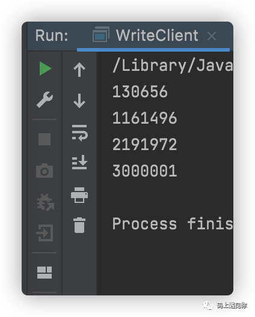The width and height of the screenshot is (255, 317).
Task: Toggle soft-wrap in console output
Action: [x=79, y=133]
